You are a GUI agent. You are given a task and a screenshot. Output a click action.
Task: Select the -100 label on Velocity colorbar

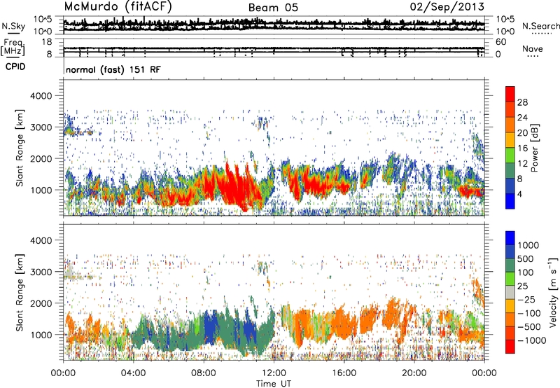coord(530,313)
